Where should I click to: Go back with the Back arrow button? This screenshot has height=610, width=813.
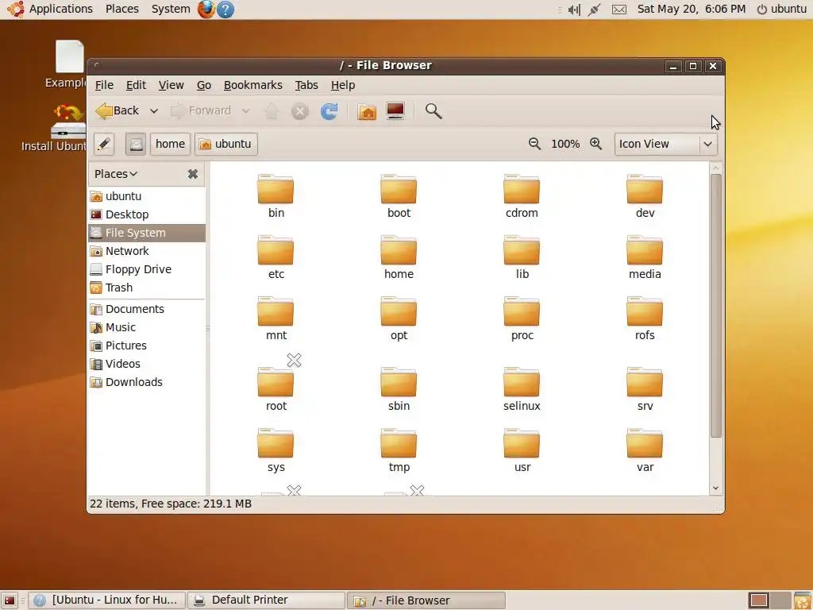point(118,111)
